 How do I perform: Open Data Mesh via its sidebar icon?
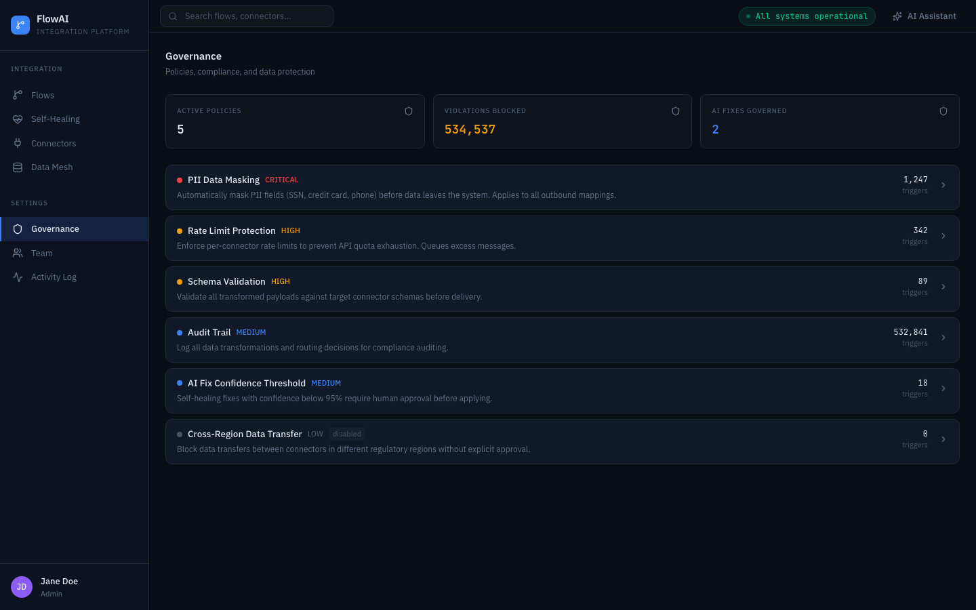(x=18, y=167)
